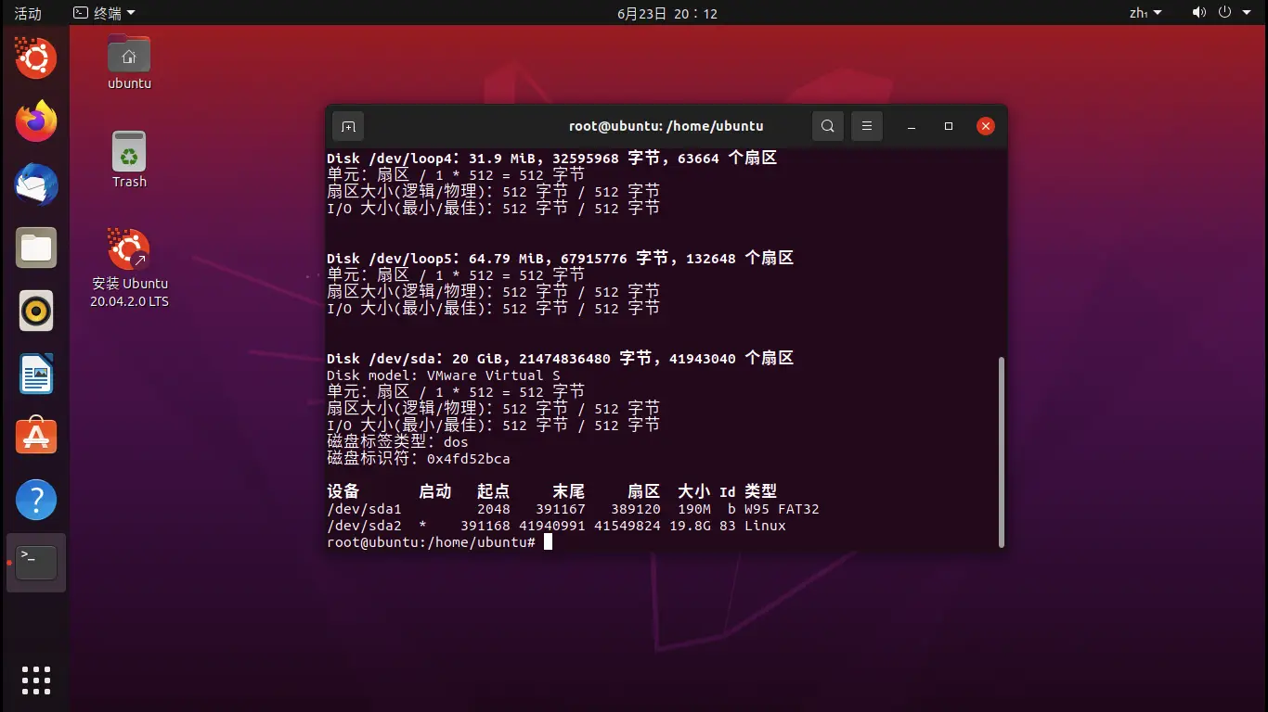Open a new terminal tab
The height and width of the screenshot is (712, 1268).
tap(347, 125)
